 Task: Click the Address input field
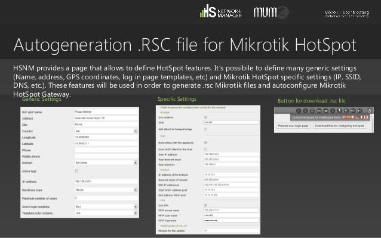pyautogui.click(x=106, y=118)
